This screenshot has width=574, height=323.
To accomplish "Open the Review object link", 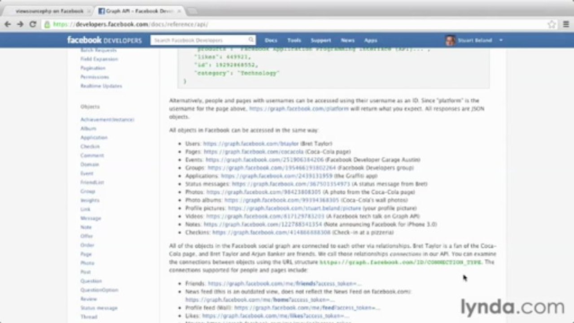I will 88,299.
